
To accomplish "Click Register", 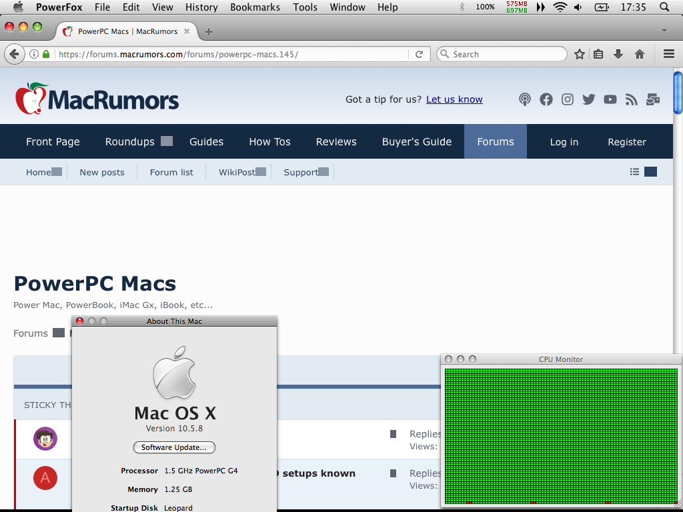I will [x=627, y=142].
